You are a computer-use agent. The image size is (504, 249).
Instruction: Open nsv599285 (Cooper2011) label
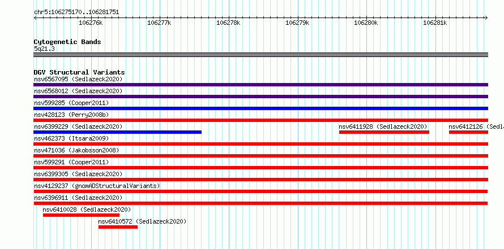click(71, 103)
